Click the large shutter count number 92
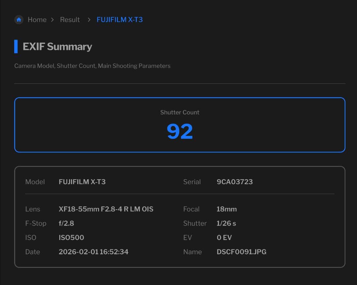The width and height of the screenshot is (357, 285). (x=179, y=132)
